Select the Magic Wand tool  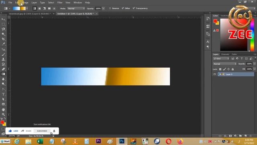click(3, 34)
